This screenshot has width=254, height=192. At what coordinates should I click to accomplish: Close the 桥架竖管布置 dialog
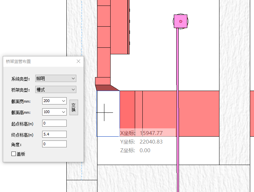pos(78,61)
